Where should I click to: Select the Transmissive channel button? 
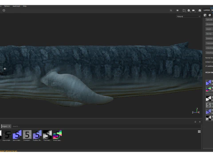(209, 43)
